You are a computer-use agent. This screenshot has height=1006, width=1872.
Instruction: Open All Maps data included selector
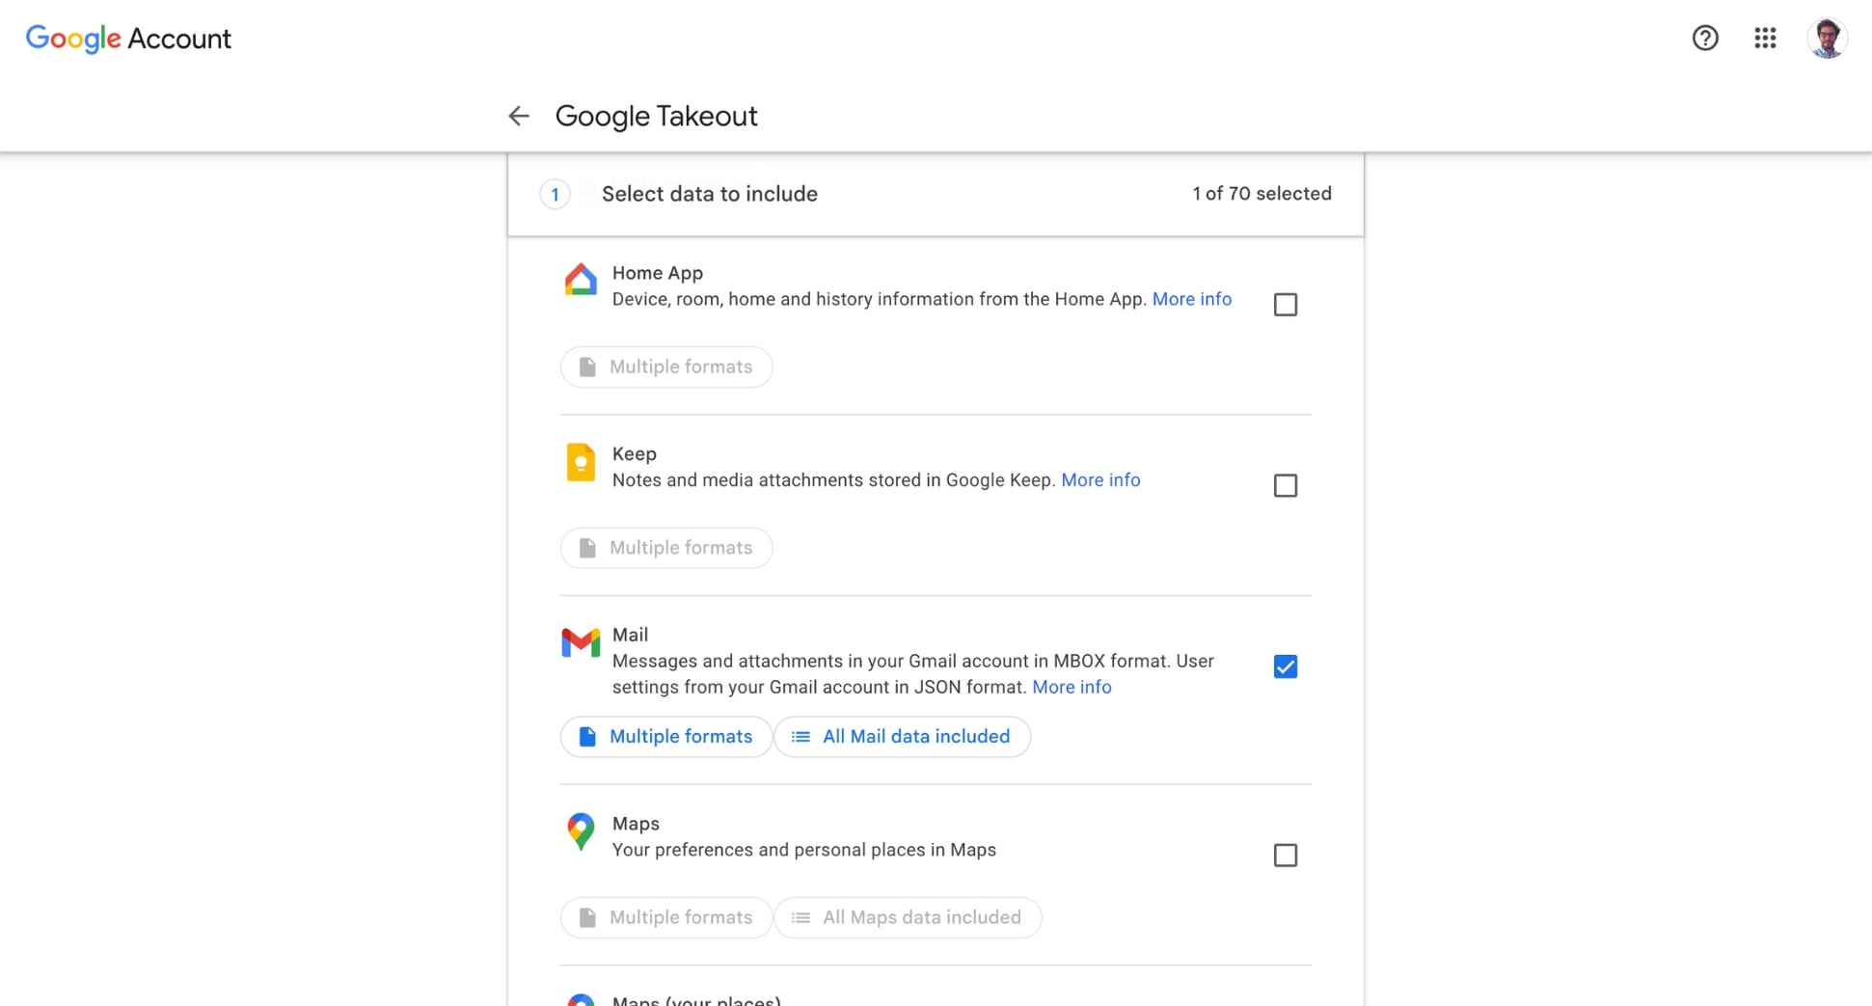(907, 917)
